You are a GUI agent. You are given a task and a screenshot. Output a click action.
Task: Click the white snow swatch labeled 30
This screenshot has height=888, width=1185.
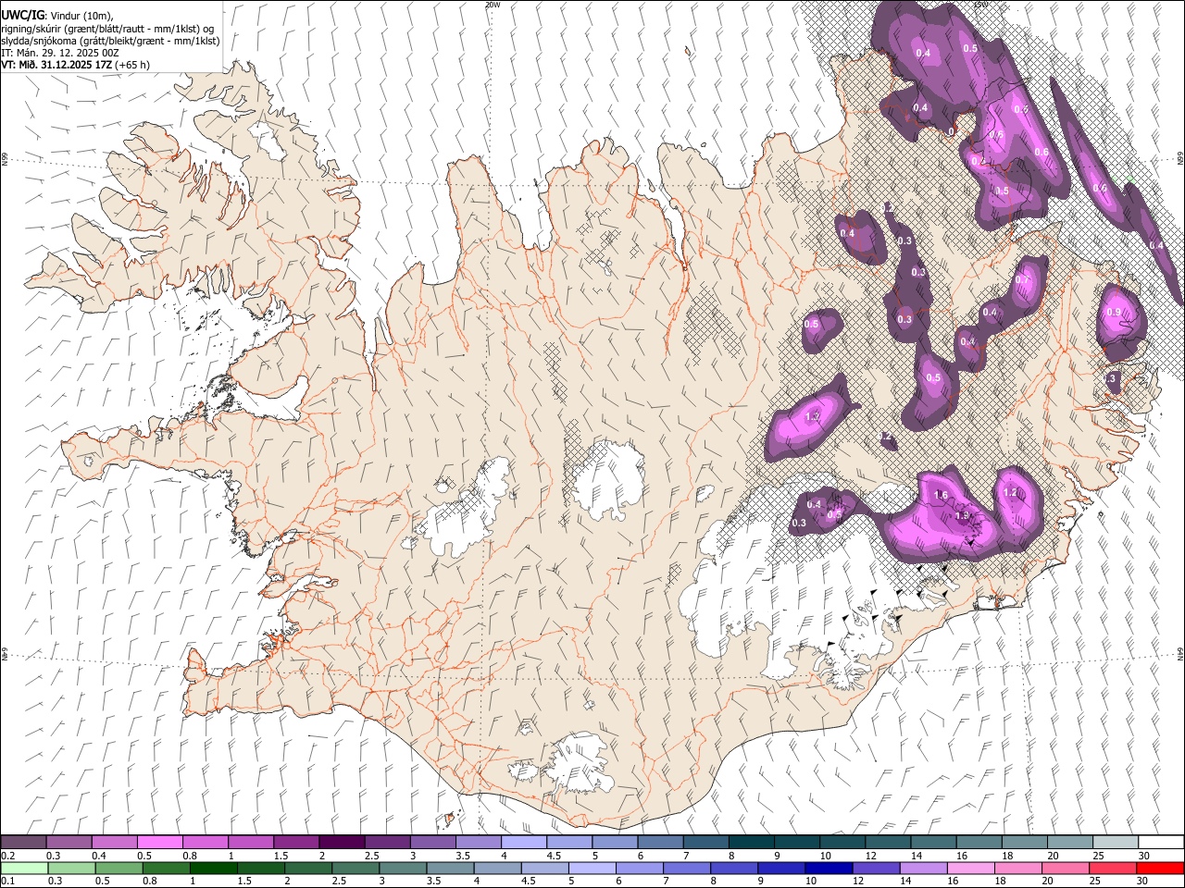click(1161, 843)
